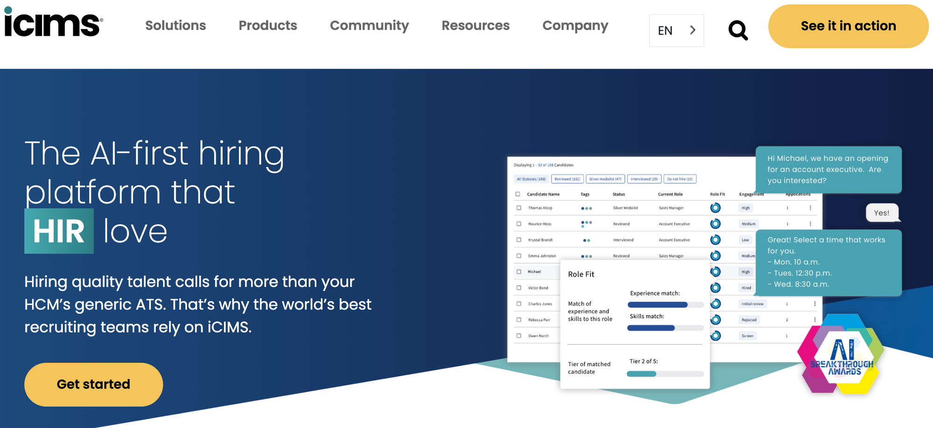Check the checkbox beside Rebecca Parr
Viewport: 933px width, 428px height.
pos(519,320)
